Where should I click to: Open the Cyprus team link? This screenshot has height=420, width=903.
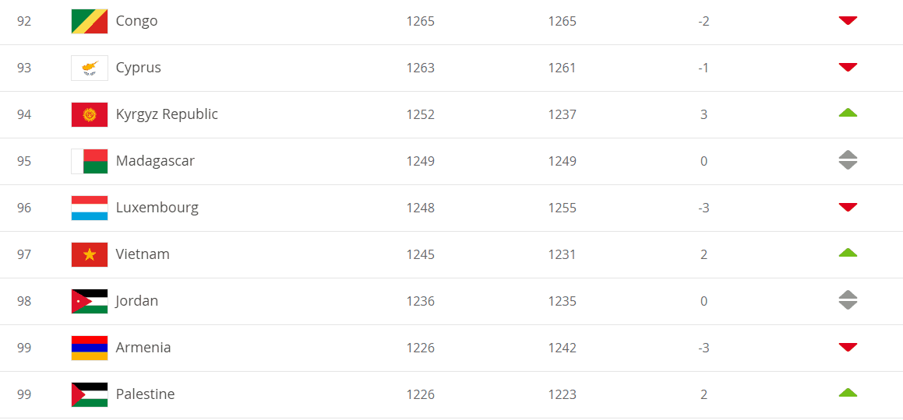coord(138,68)
